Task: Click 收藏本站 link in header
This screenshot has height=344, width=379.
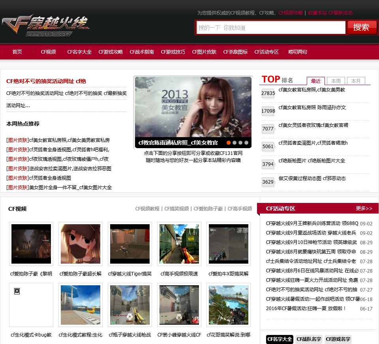Action: [x=317, y=13]
